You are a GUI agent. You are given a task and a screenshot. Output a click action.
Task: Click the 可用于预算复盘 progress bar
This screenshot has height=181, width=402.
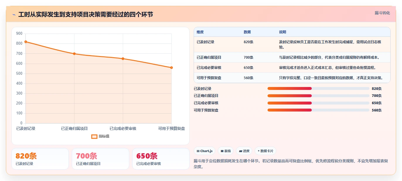(x=318, y=110)
